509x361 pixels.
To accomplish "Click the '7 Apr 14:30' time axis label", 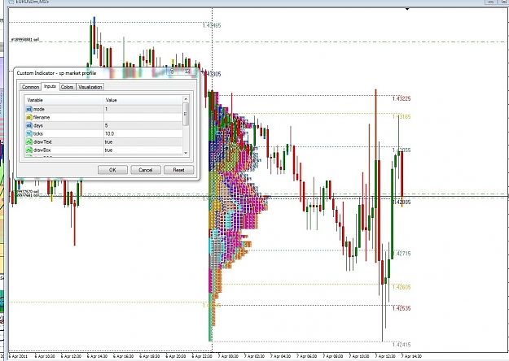I will pos(411,356).
